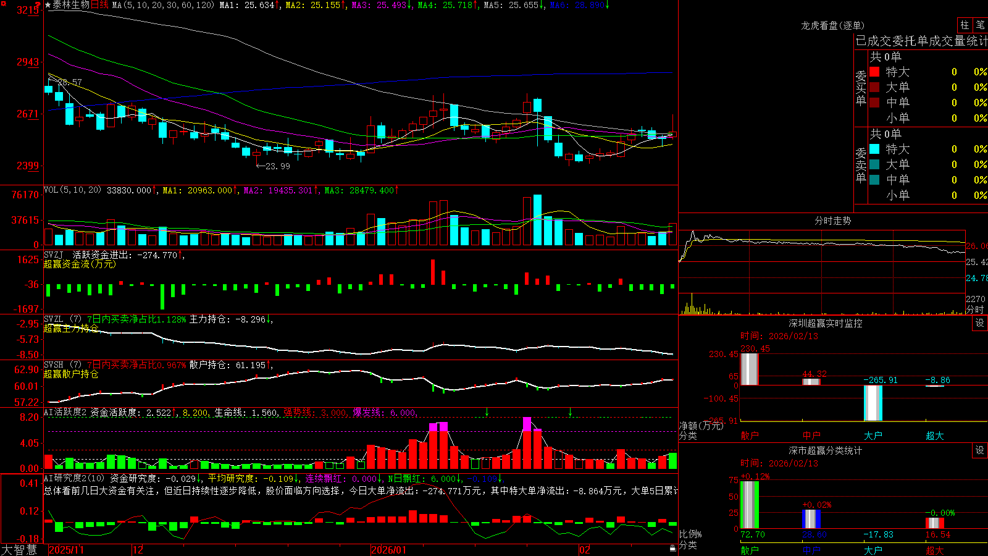Click the red question-mark help icon at the chart's top-left
Screen dimensions: 988x556
click(38, 5)
